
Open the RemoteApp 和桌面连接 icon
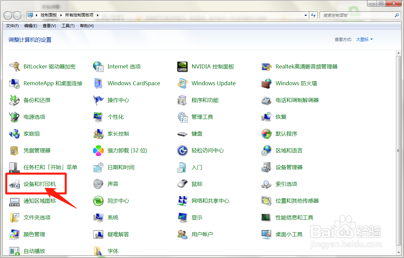[x=14, y=83]
